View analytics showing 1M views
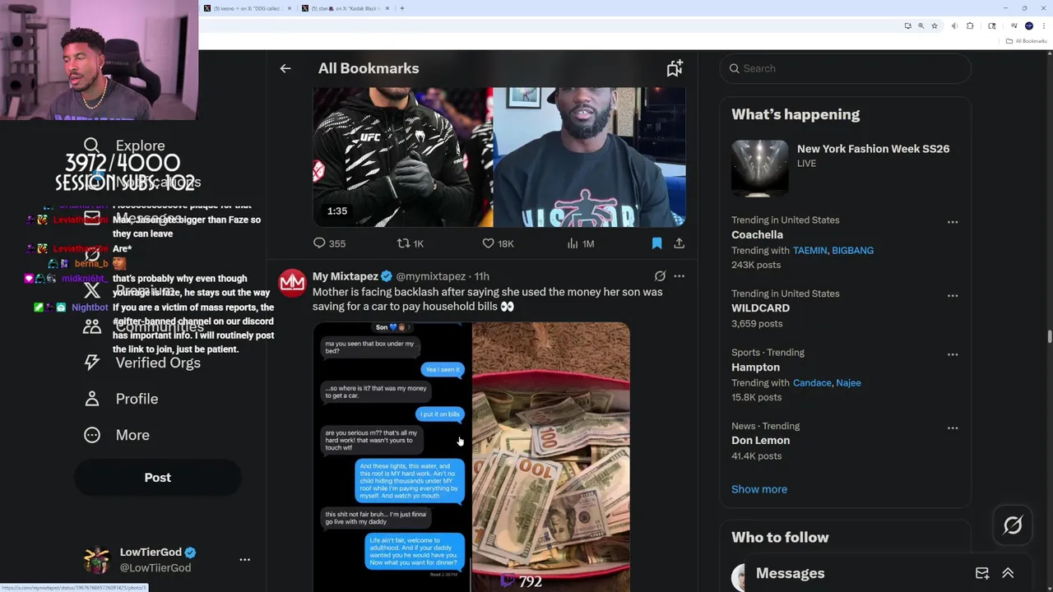The height and width of the screenshot is (592, 1053). tap(581, 243)
